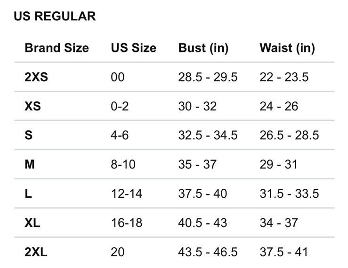Image resolution: width=348 pixels, height=268 pixels.
Task: Click the Bust (in) column header
Action: pyautogui.click(x=203, y=48)
